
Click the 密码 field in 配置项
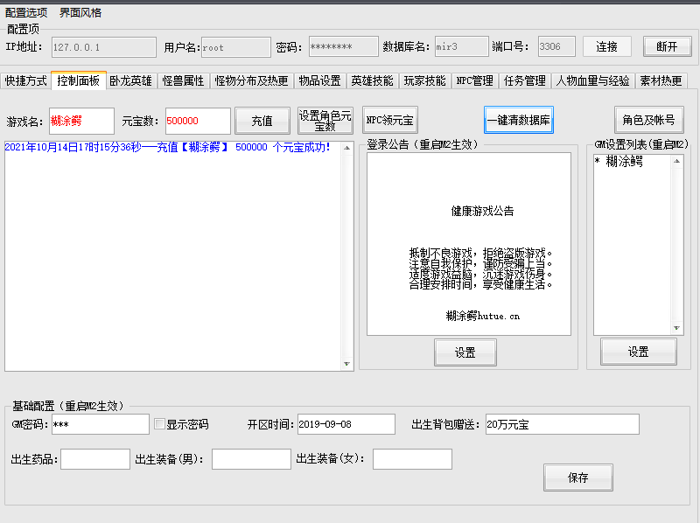coord(343,46)
